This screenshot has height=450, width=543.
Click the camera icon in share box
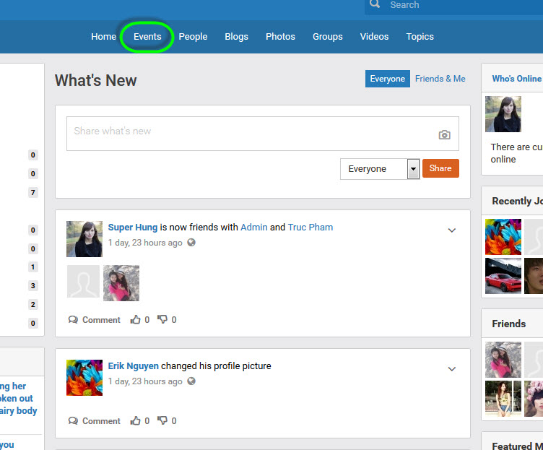coord(444,135)
